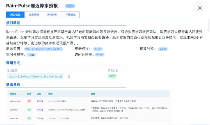The height and width of the screenshot is (125, 210).
Task: Click the 覆盖范围 coverage value tag
Action: 44,49
